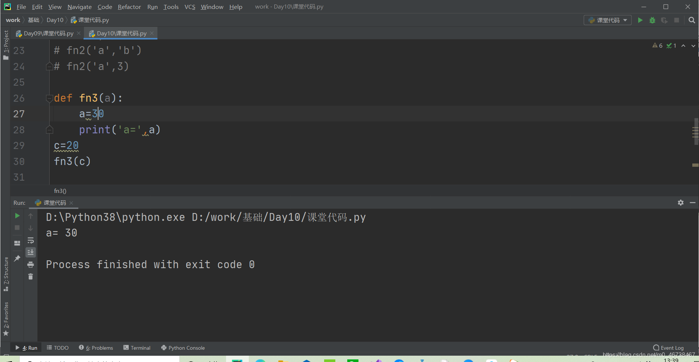Click the PyCharm logo icon in title bar
The image size is (699, 362).
tap(7, 7)
